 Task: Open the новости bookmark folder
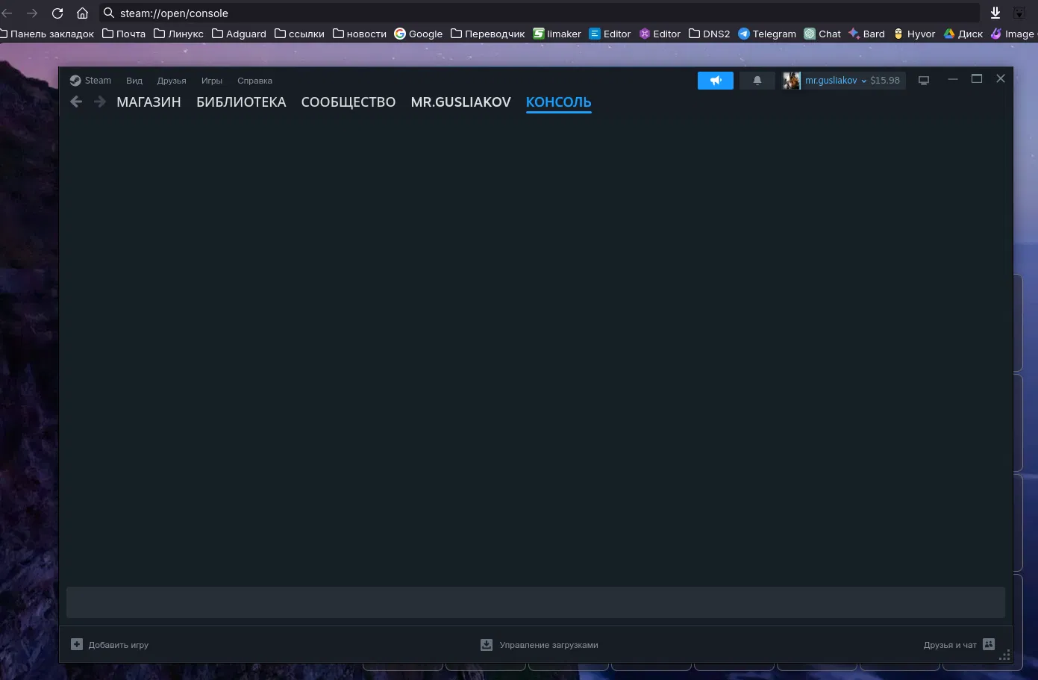(360, 34)
